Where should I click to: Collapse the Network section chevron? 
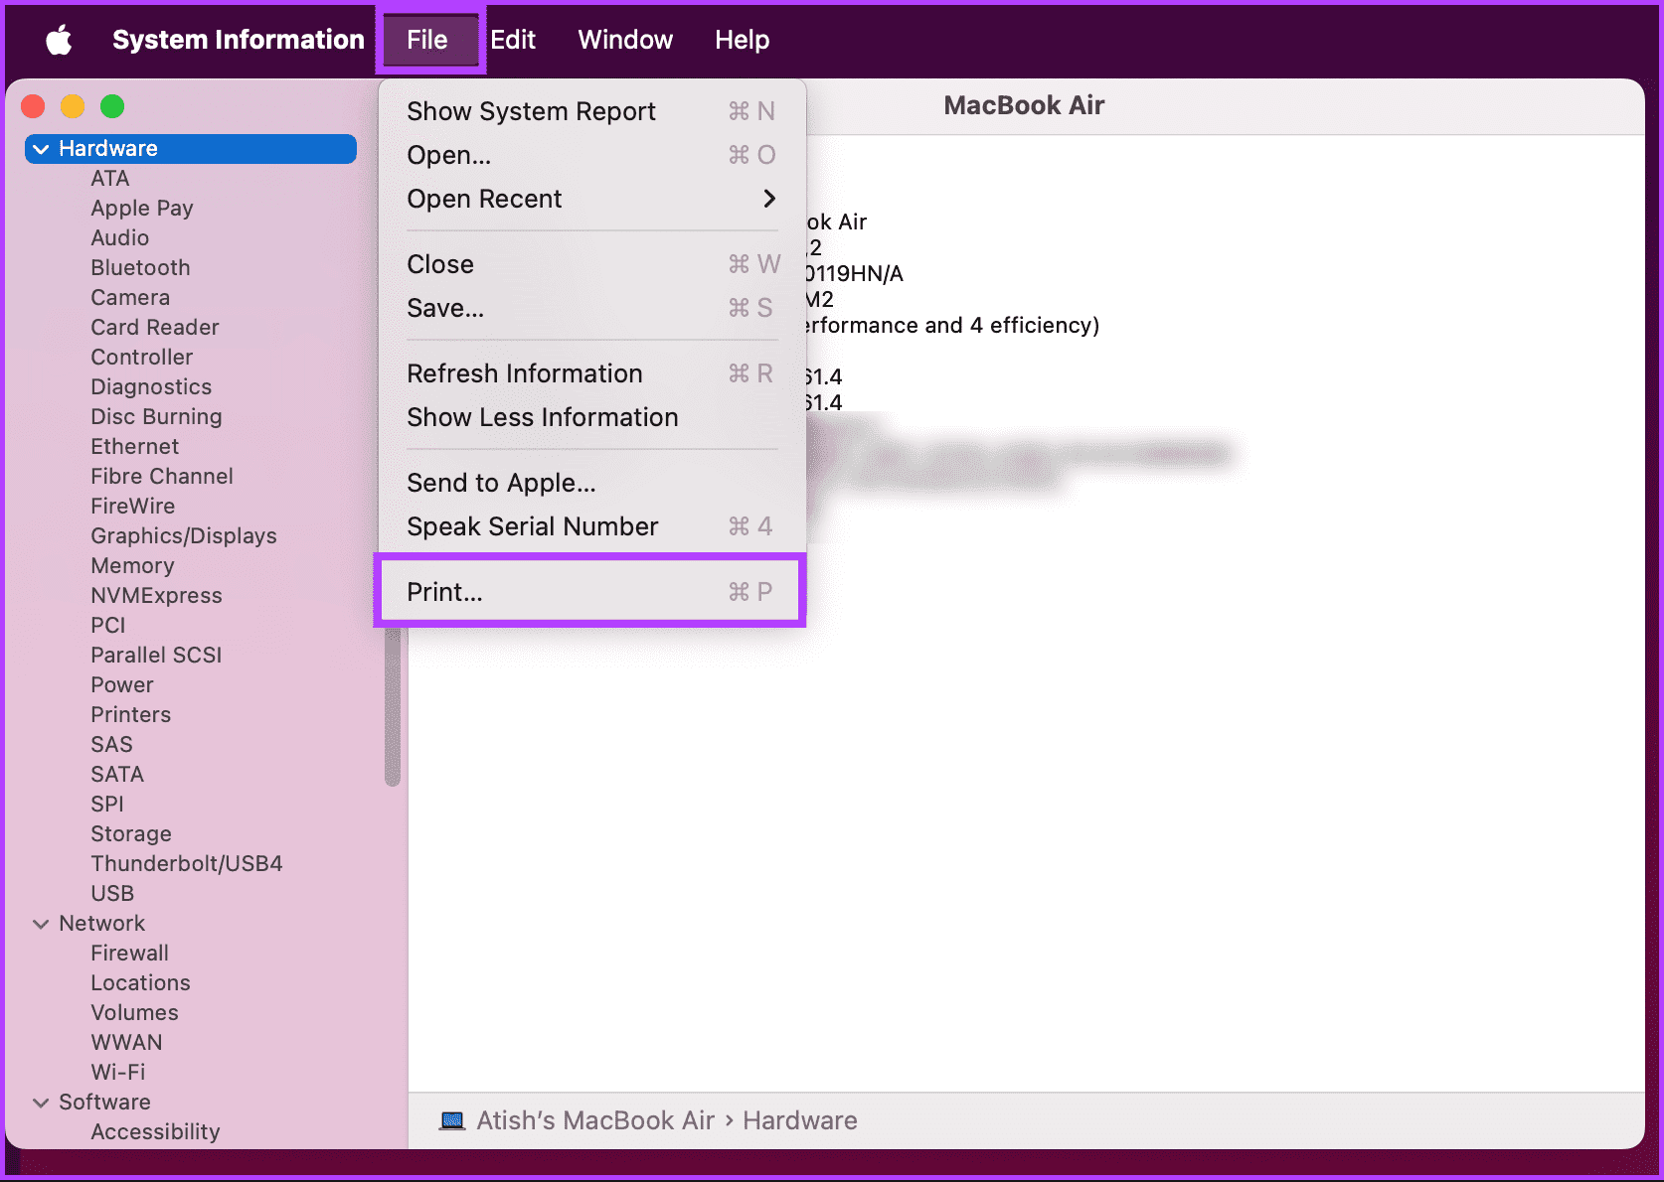coord(41,924)
